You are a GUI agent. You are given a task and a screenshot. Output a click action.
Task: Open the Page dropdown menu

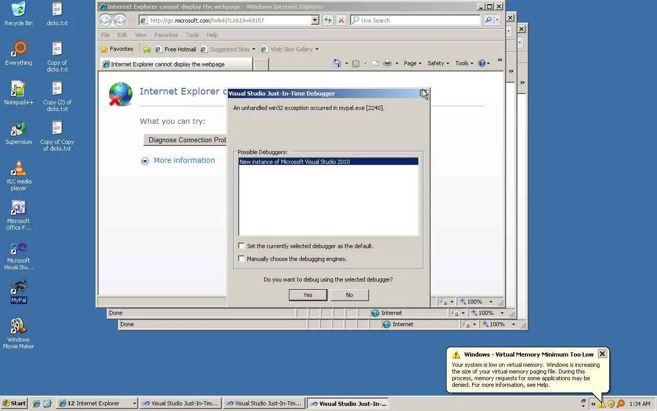pos(412,63)
